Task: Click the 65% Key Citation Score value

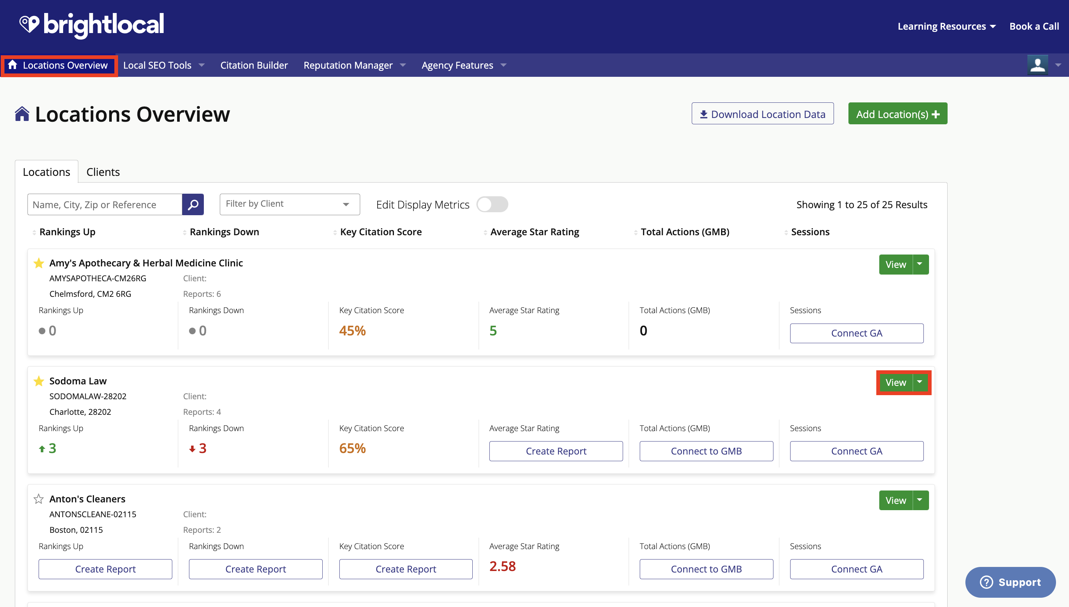Action: [352, 448]
